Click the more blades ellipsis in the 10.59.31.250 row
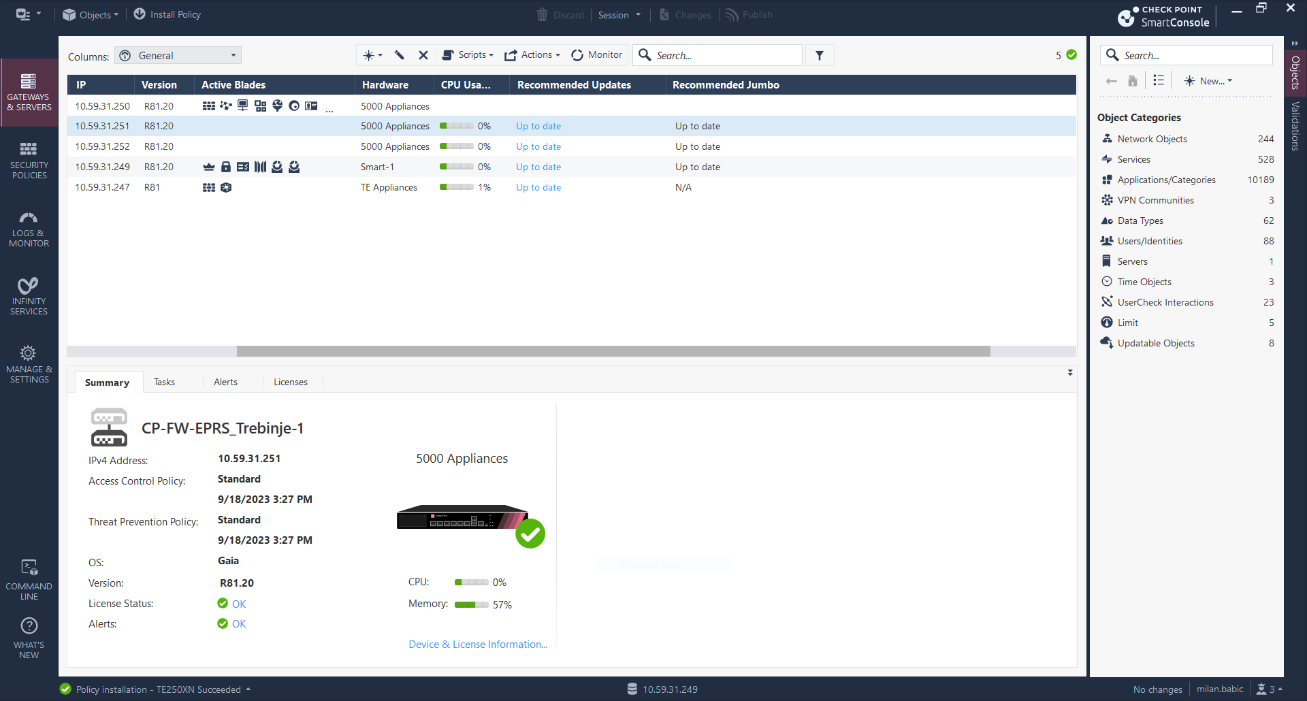 tap(329, 109)
